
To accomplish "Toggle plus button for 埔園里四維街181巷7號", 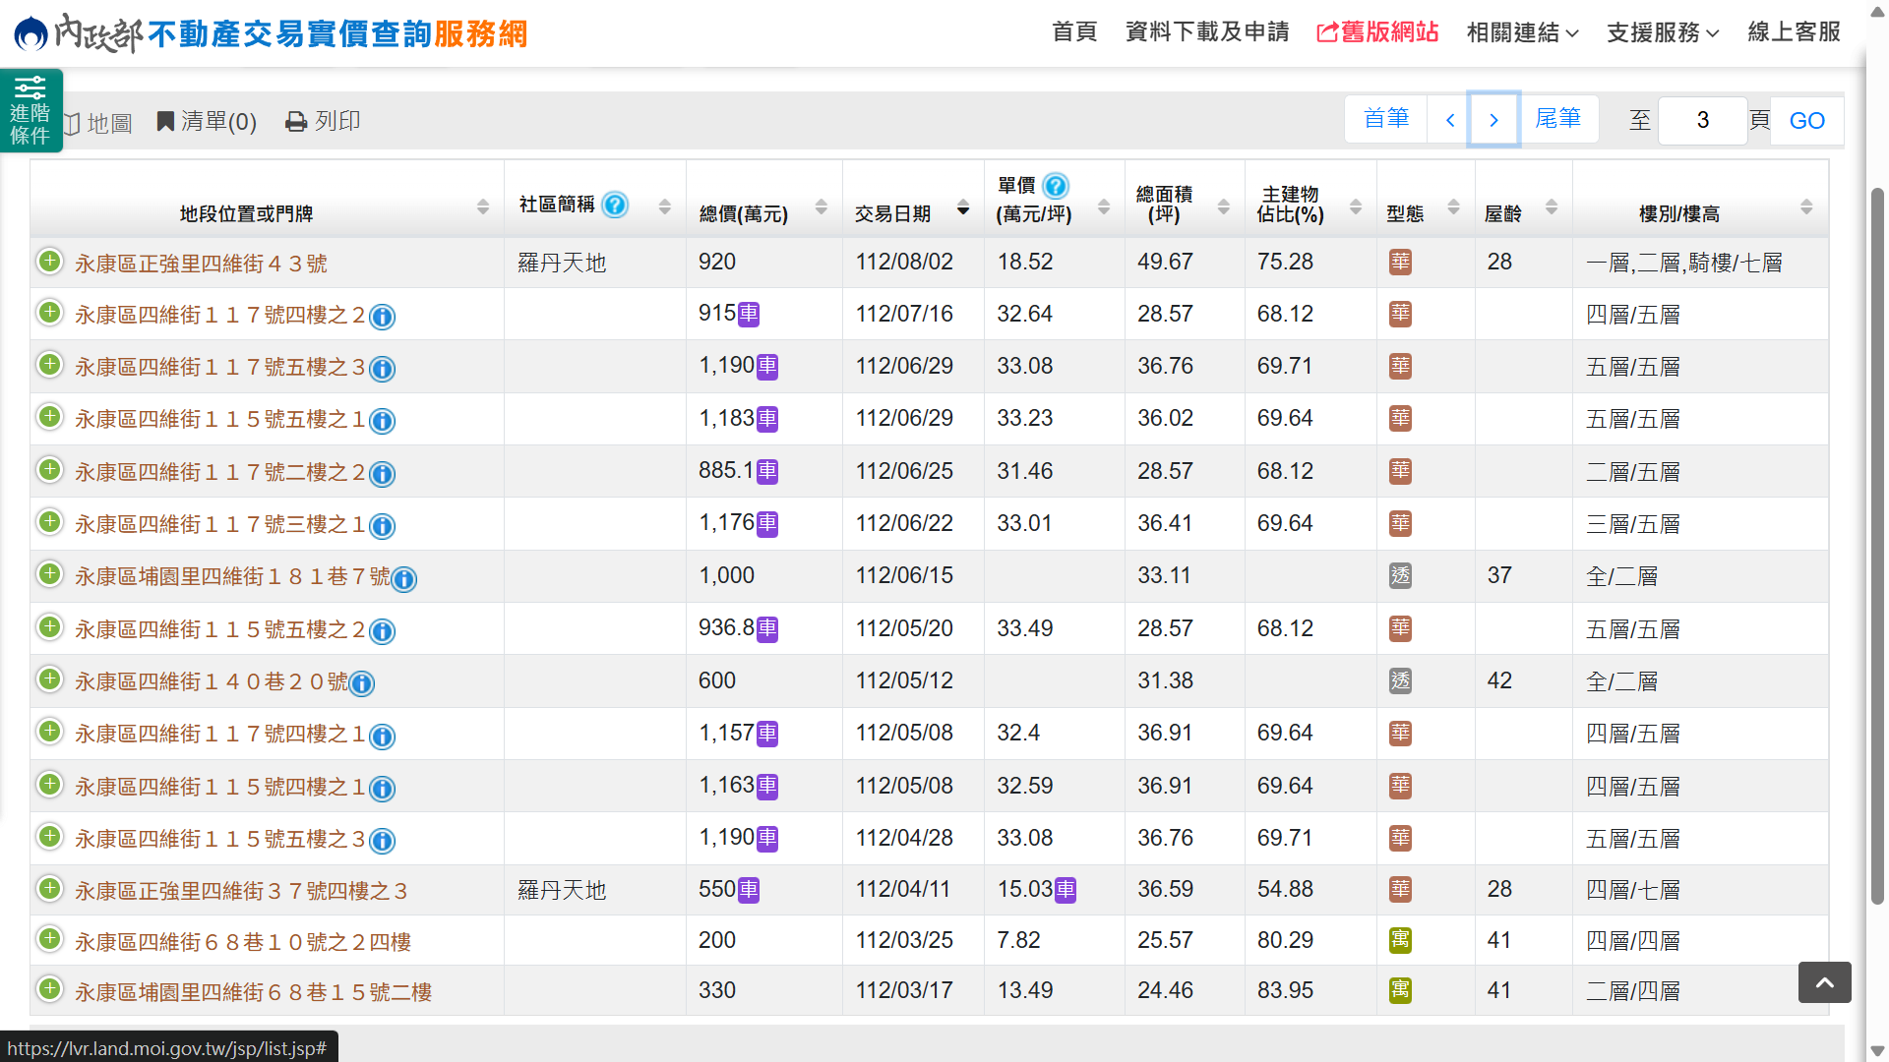I will pyautogui.click(x=49, y=574).
